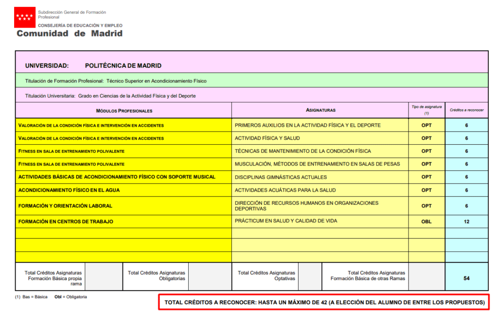Click the "6" credits for Dirección de Recursos Humanos

point(466,206)
